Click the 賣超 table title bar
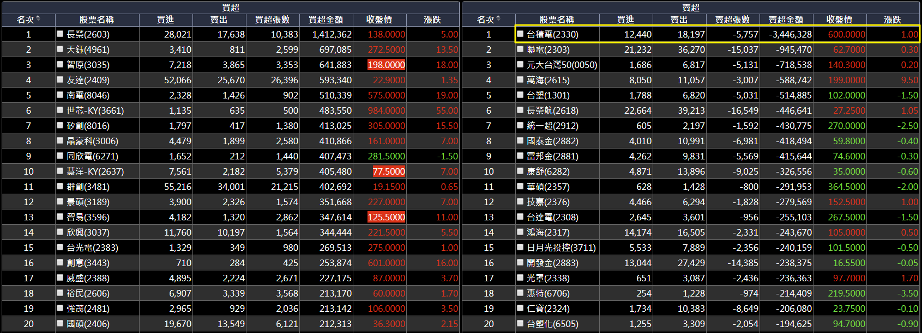 691,7
